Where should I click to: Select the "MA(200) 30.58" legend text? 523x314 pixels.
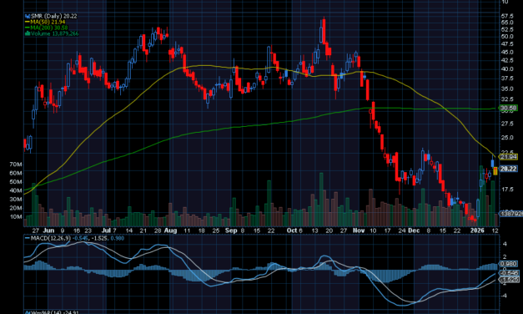coord(49,28)
